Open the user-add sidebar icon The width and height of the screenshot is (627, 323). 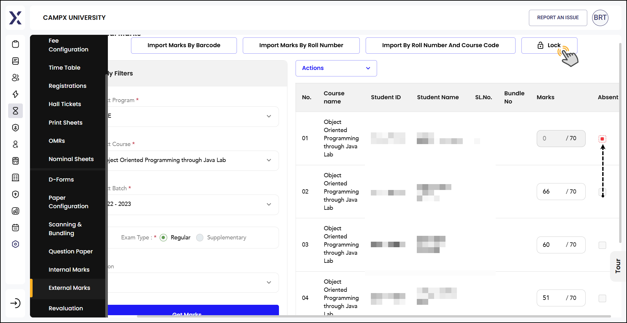(15, 144)
